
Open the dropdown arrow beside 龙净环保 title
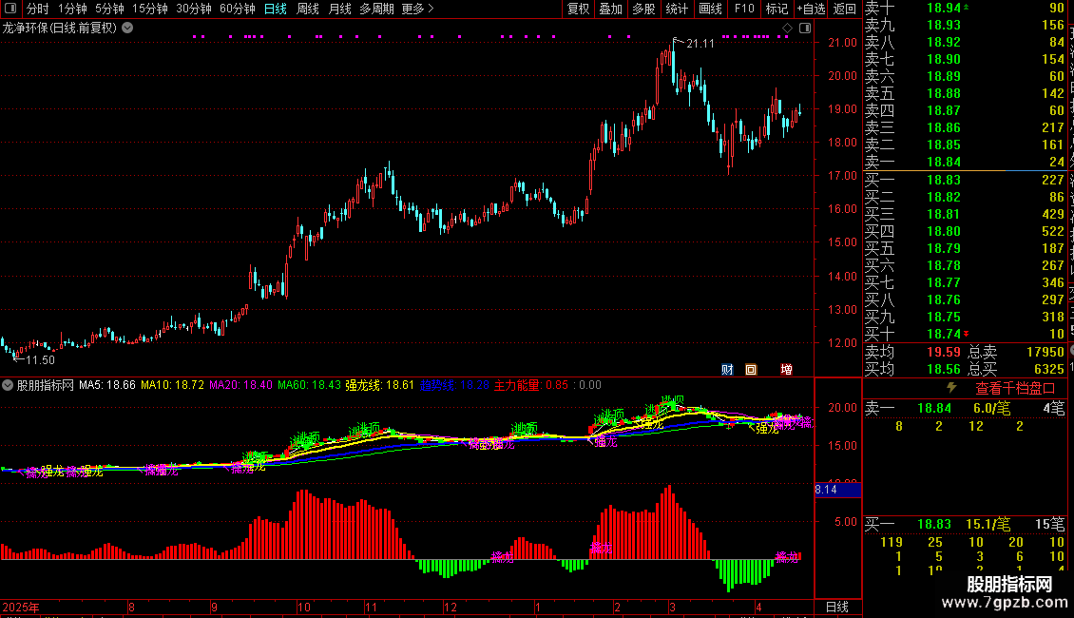(x=127, y=29)
